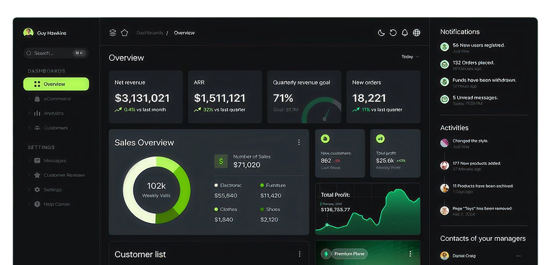This screenshot has width=553, height=265.
Task: Click the layers stack icon in header
Action: click(x=113, y=33)
